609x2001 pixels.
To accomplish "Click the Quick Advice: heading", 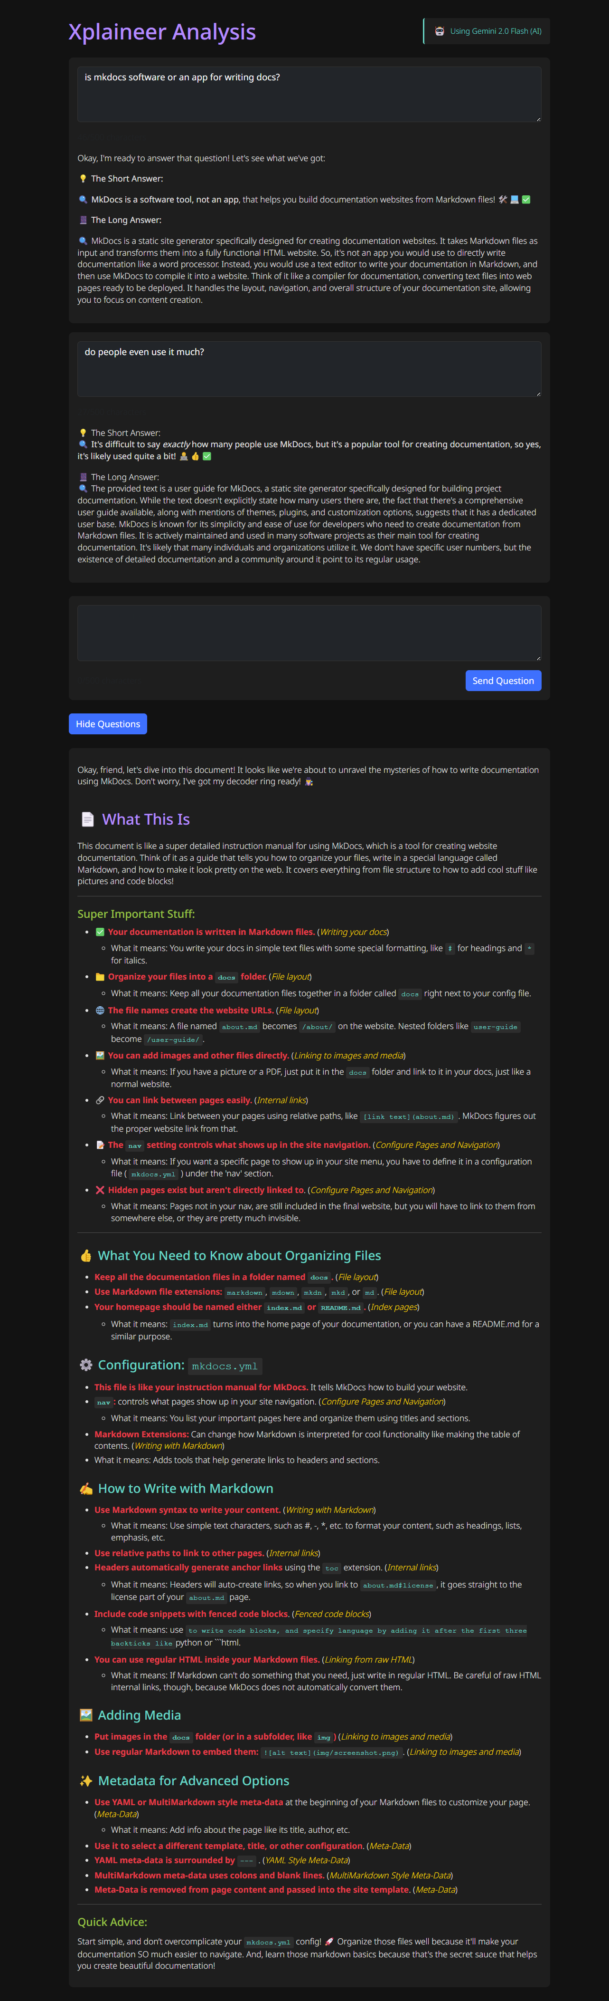I will point(112,1922).
